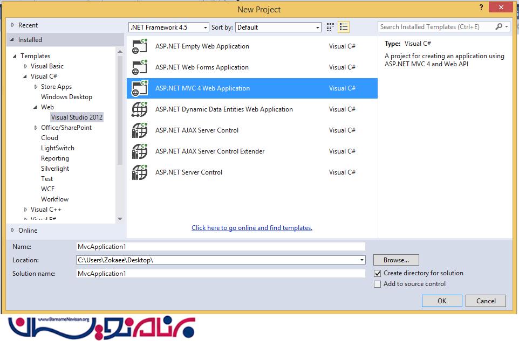Expand the Visual Basic tree node
Screen dimensions: 519x341
pyautogui.click(x=25, y=66)
